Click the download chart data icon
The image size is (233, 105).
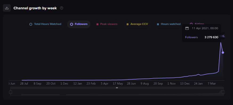pos(7,8)
